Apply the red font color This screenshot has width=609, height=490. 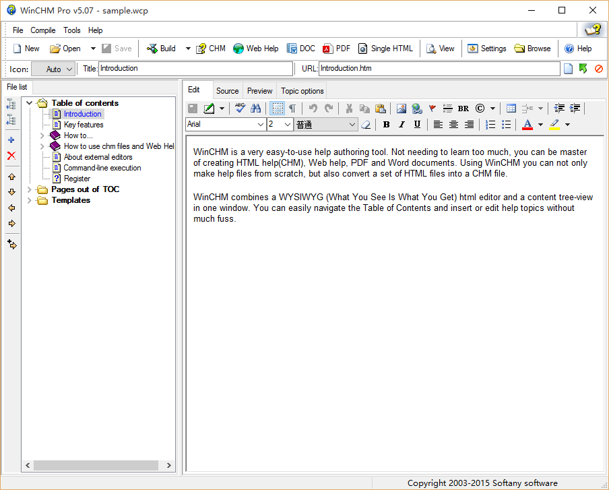point(527,124)
